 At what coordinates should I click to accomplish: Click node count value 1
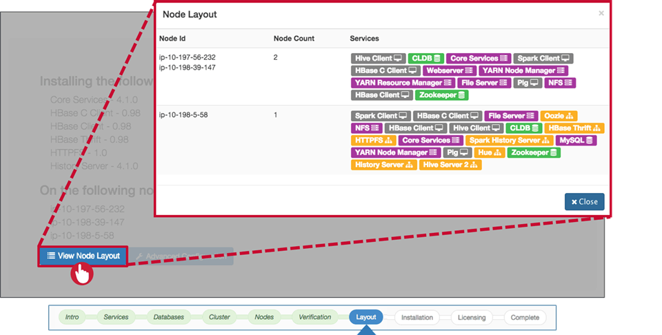[x=275, y=114]
